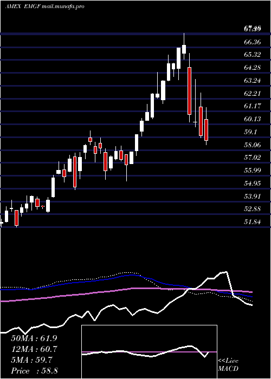Select the 55.99 price axis label

tap(253, 171)
